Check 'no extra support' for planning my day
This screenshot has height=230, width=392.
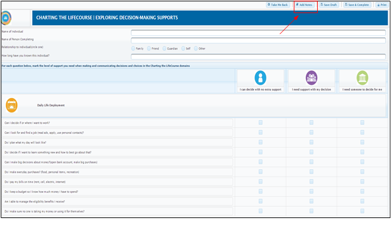point(261,142)
